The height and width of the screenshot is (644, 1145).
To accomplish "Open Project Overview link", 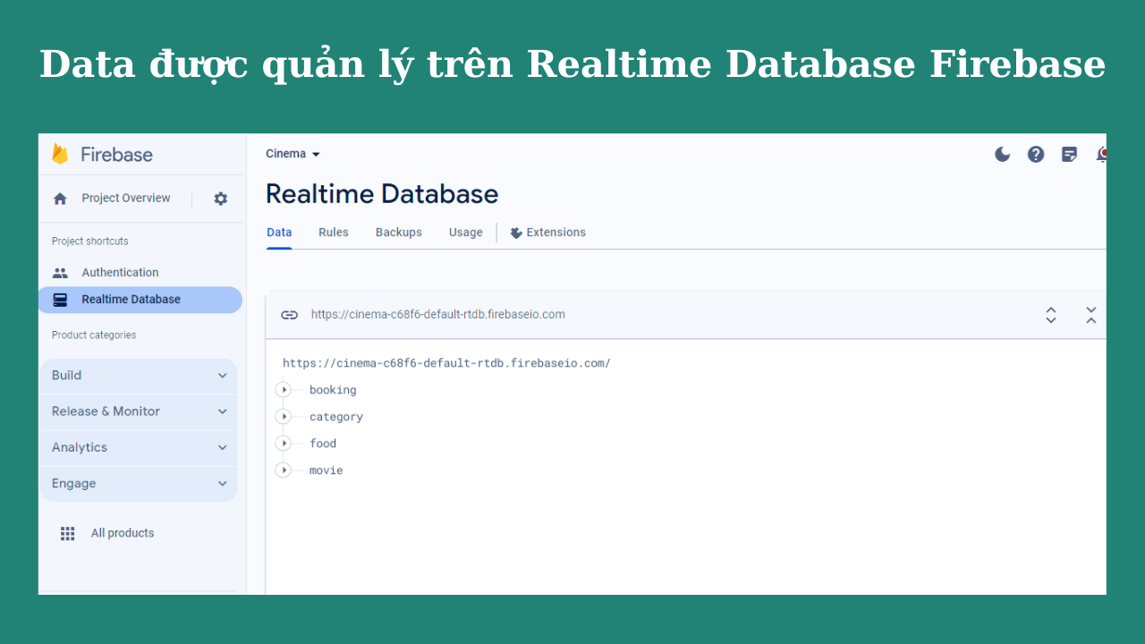I will click(126, 199).
